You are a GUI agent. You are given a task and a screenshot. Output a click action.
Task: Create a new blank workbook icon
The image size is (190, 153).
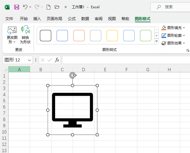pyautogui.click(x=49, y=7)
